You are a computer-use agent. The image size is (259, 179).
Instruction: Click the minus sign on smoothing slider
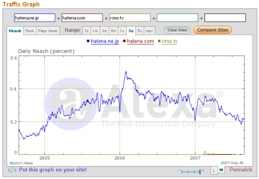click(179, 170)
